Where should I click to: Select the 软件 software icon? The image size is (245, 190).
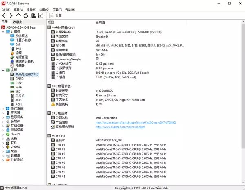click(x=8, y=143)
